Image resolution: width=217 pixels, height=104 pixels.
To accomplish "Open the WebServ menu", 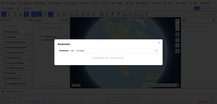I will tap(40, 3).
